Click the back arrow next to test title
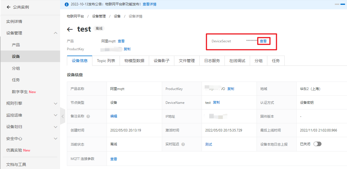This screenshot has height=169, width=347. pos(70,29)
